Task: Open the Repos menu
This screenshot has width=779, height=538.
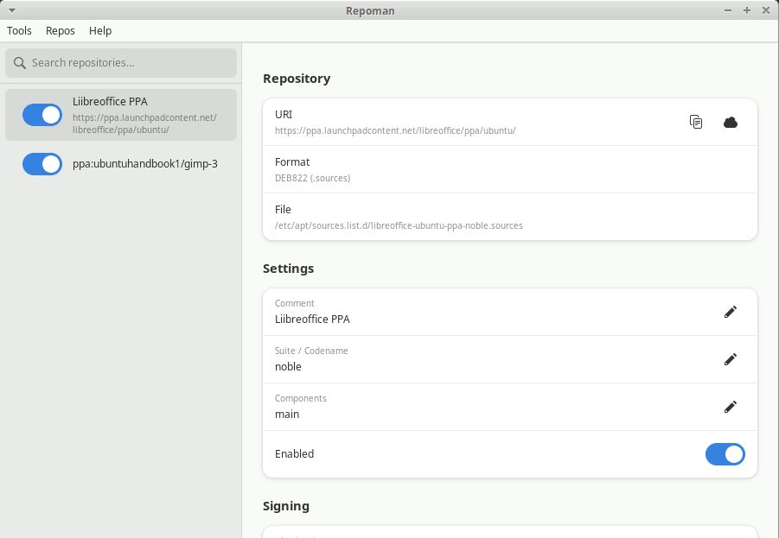Action: tap(61, 31)
